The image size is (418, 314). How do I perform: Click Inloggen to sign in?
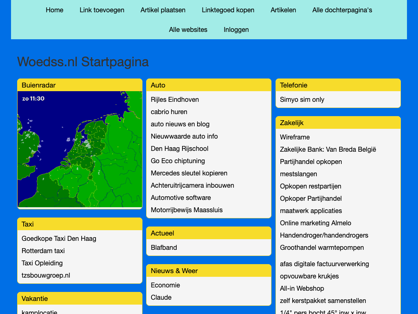point(236,29)
